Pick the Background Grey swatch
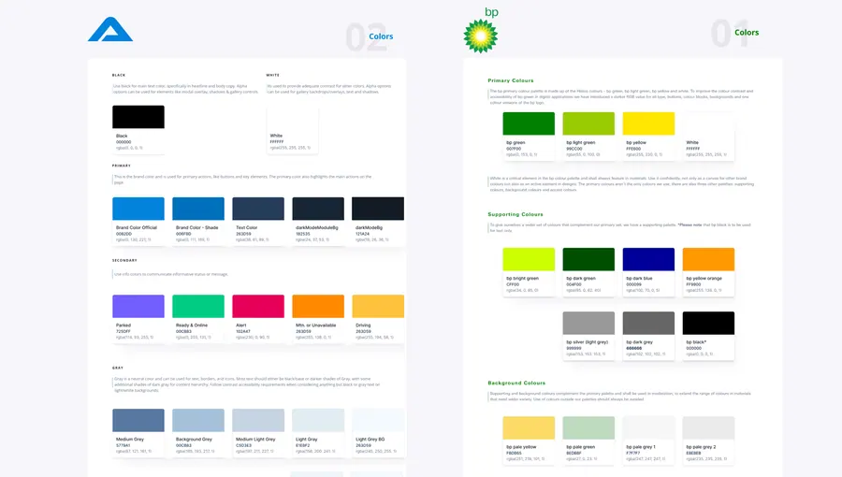Screen dimensions: 842x477 198,420
